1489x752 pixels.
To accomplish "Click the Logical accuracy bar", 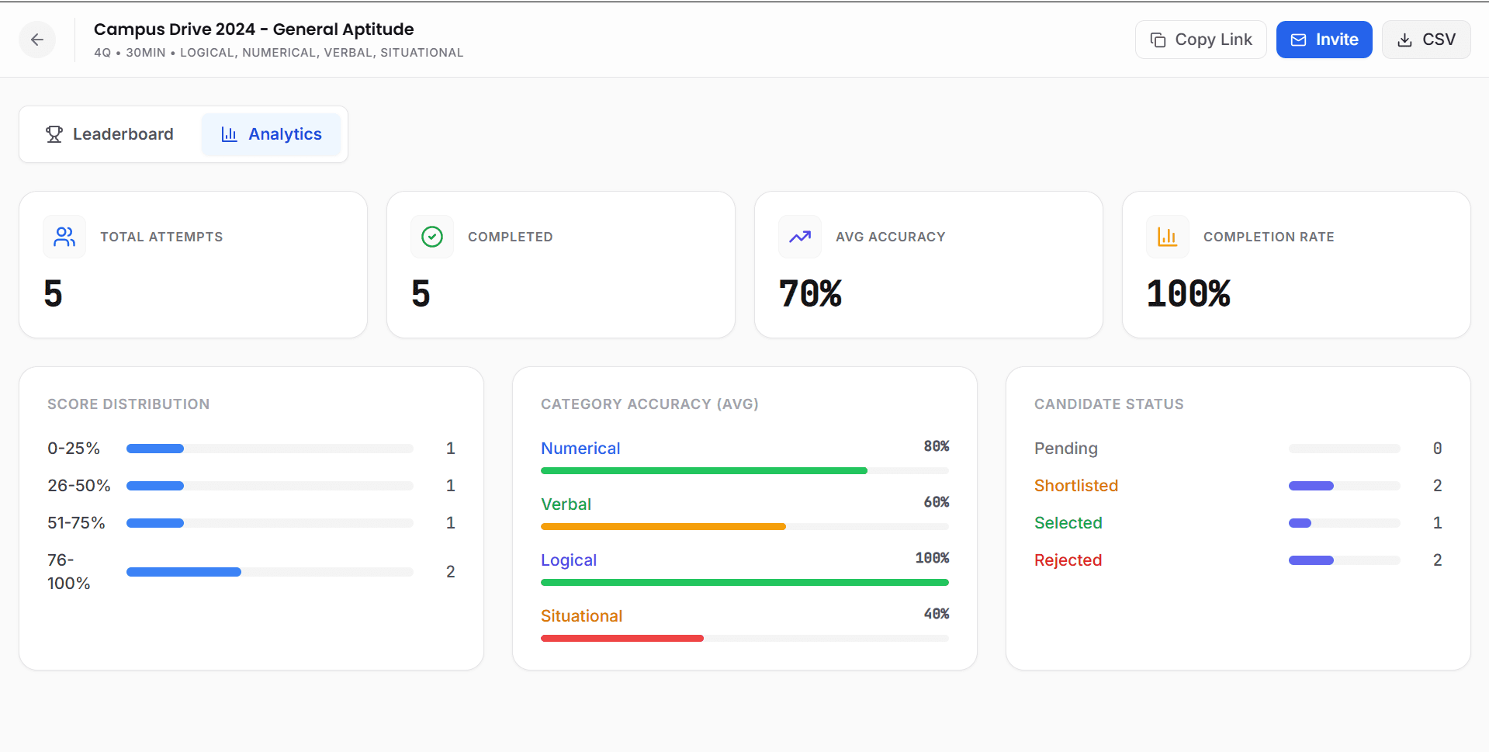I will click(744, 582).
